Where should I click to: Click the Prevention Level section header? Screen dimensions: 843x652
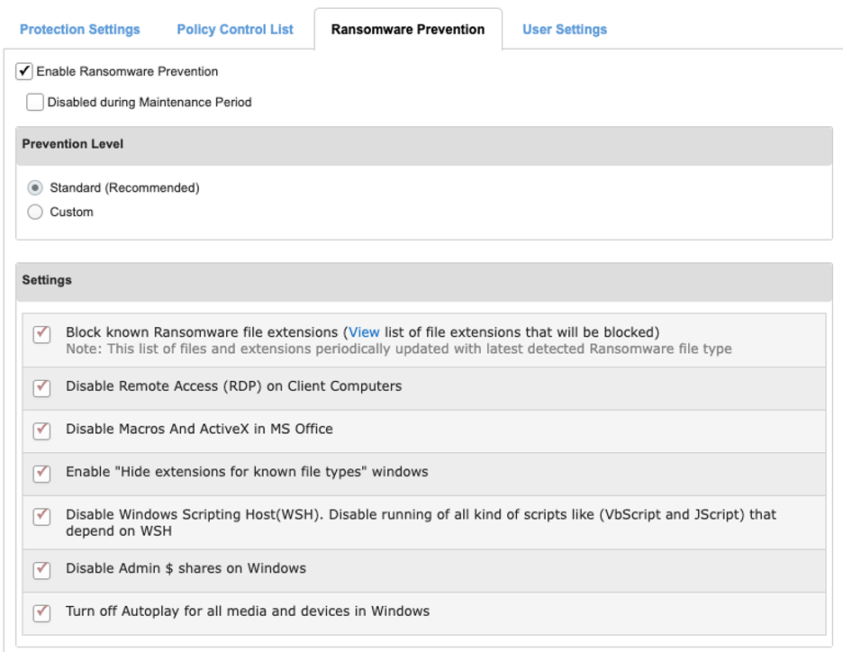pos(424,146)
